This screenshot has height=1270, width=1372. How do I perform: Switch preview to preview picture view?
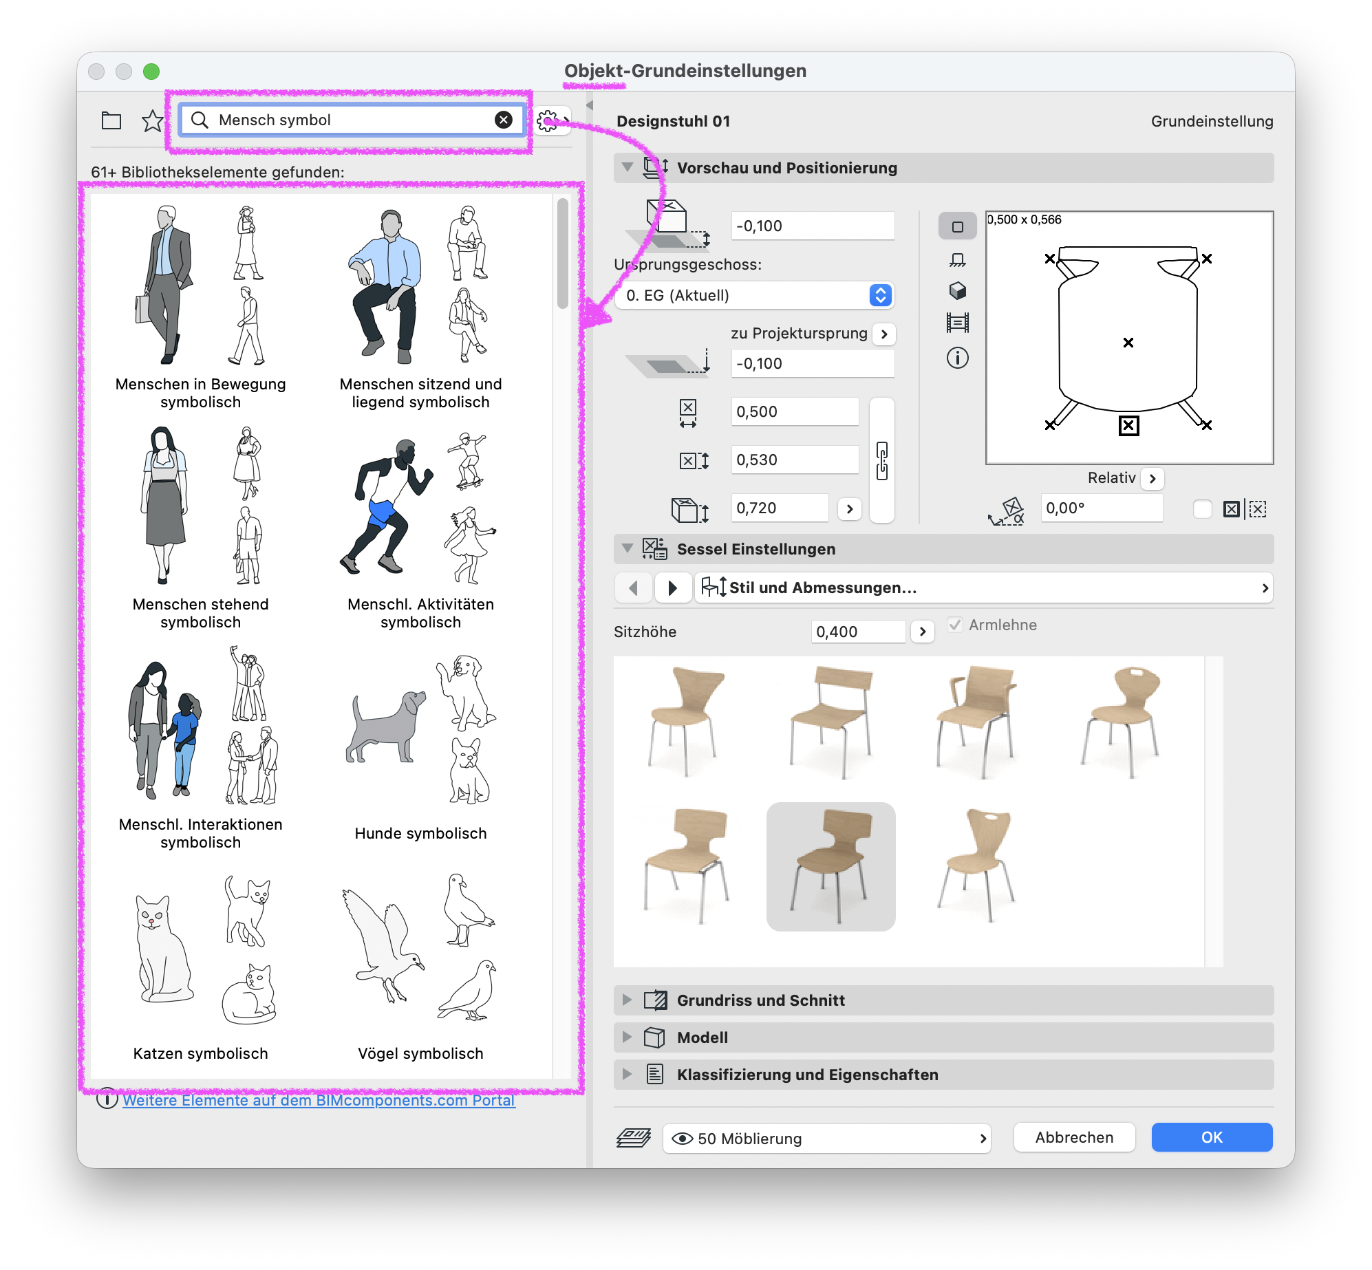click(957, 323)
